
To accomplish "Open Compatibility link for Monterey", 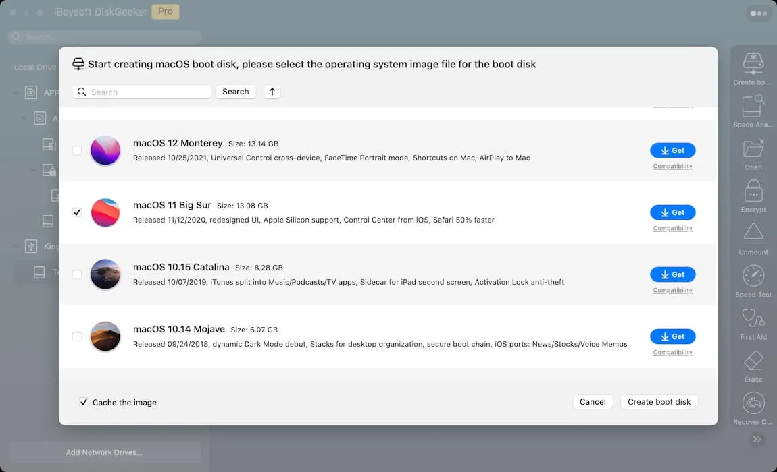I will pos(672,167).
